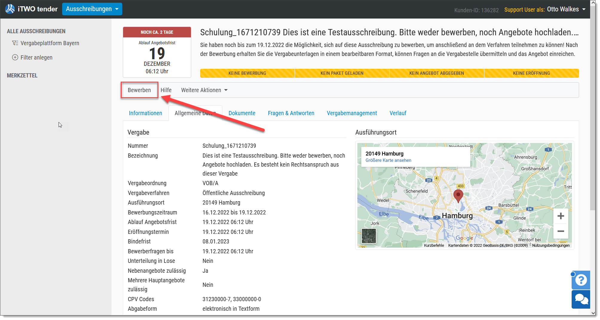Click CPV Codes value 31230000-7, 33000000-0
Viewport: 600px width, 320px height.
point(232,299)
